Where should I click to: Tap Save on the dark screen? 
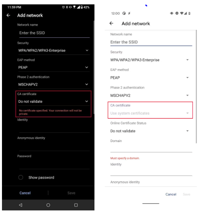(71, 193)
